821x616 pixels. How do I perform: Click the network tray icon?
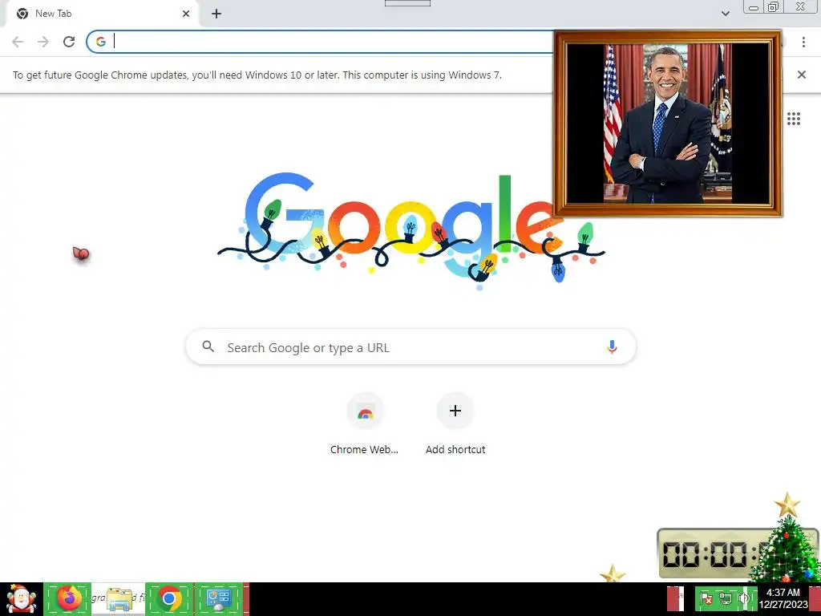(725, 598)
